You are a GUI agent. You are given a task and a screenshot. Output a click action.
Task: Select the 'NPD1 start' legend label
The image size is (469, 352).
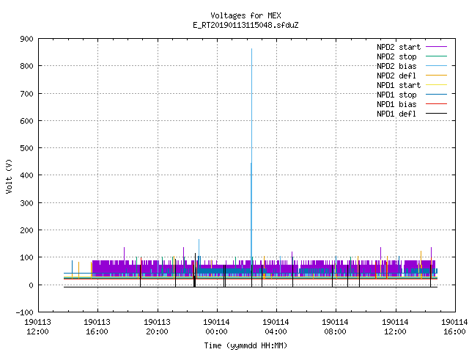click(399, 85)
